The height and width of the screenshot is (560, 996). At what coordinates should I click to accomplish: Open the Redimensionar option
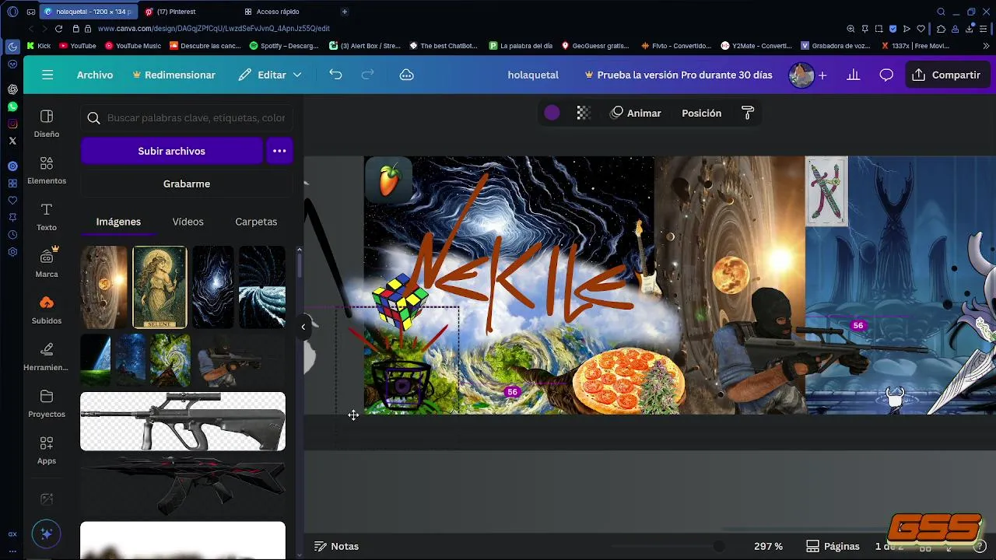174,75
